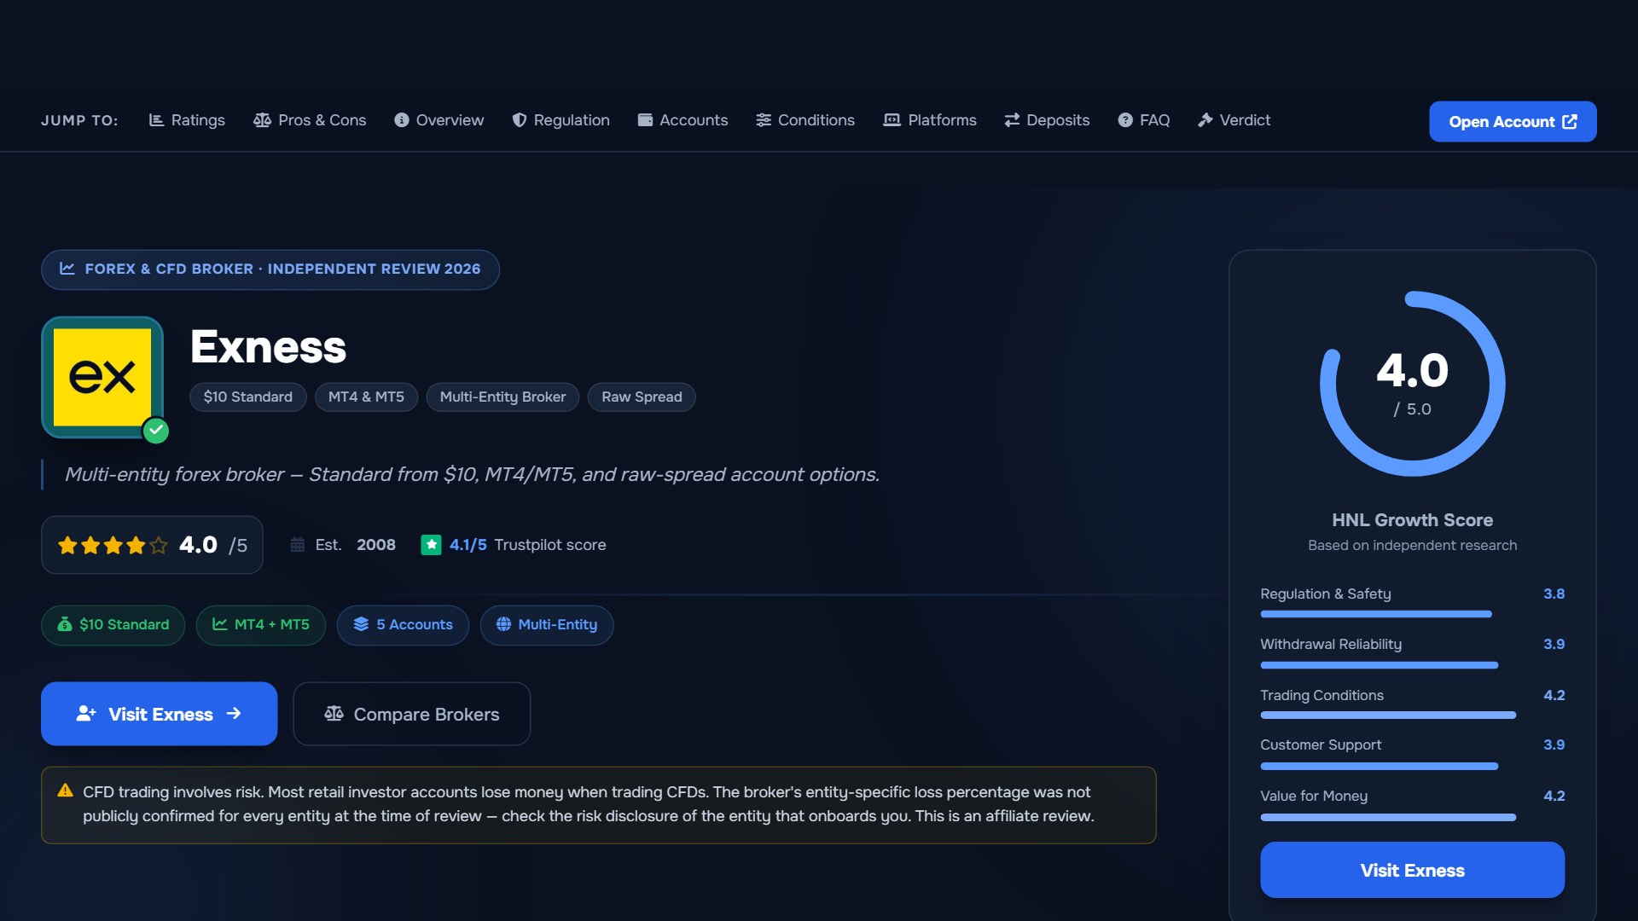Click the 4.0 circular score gauge

pos(1412,384)
